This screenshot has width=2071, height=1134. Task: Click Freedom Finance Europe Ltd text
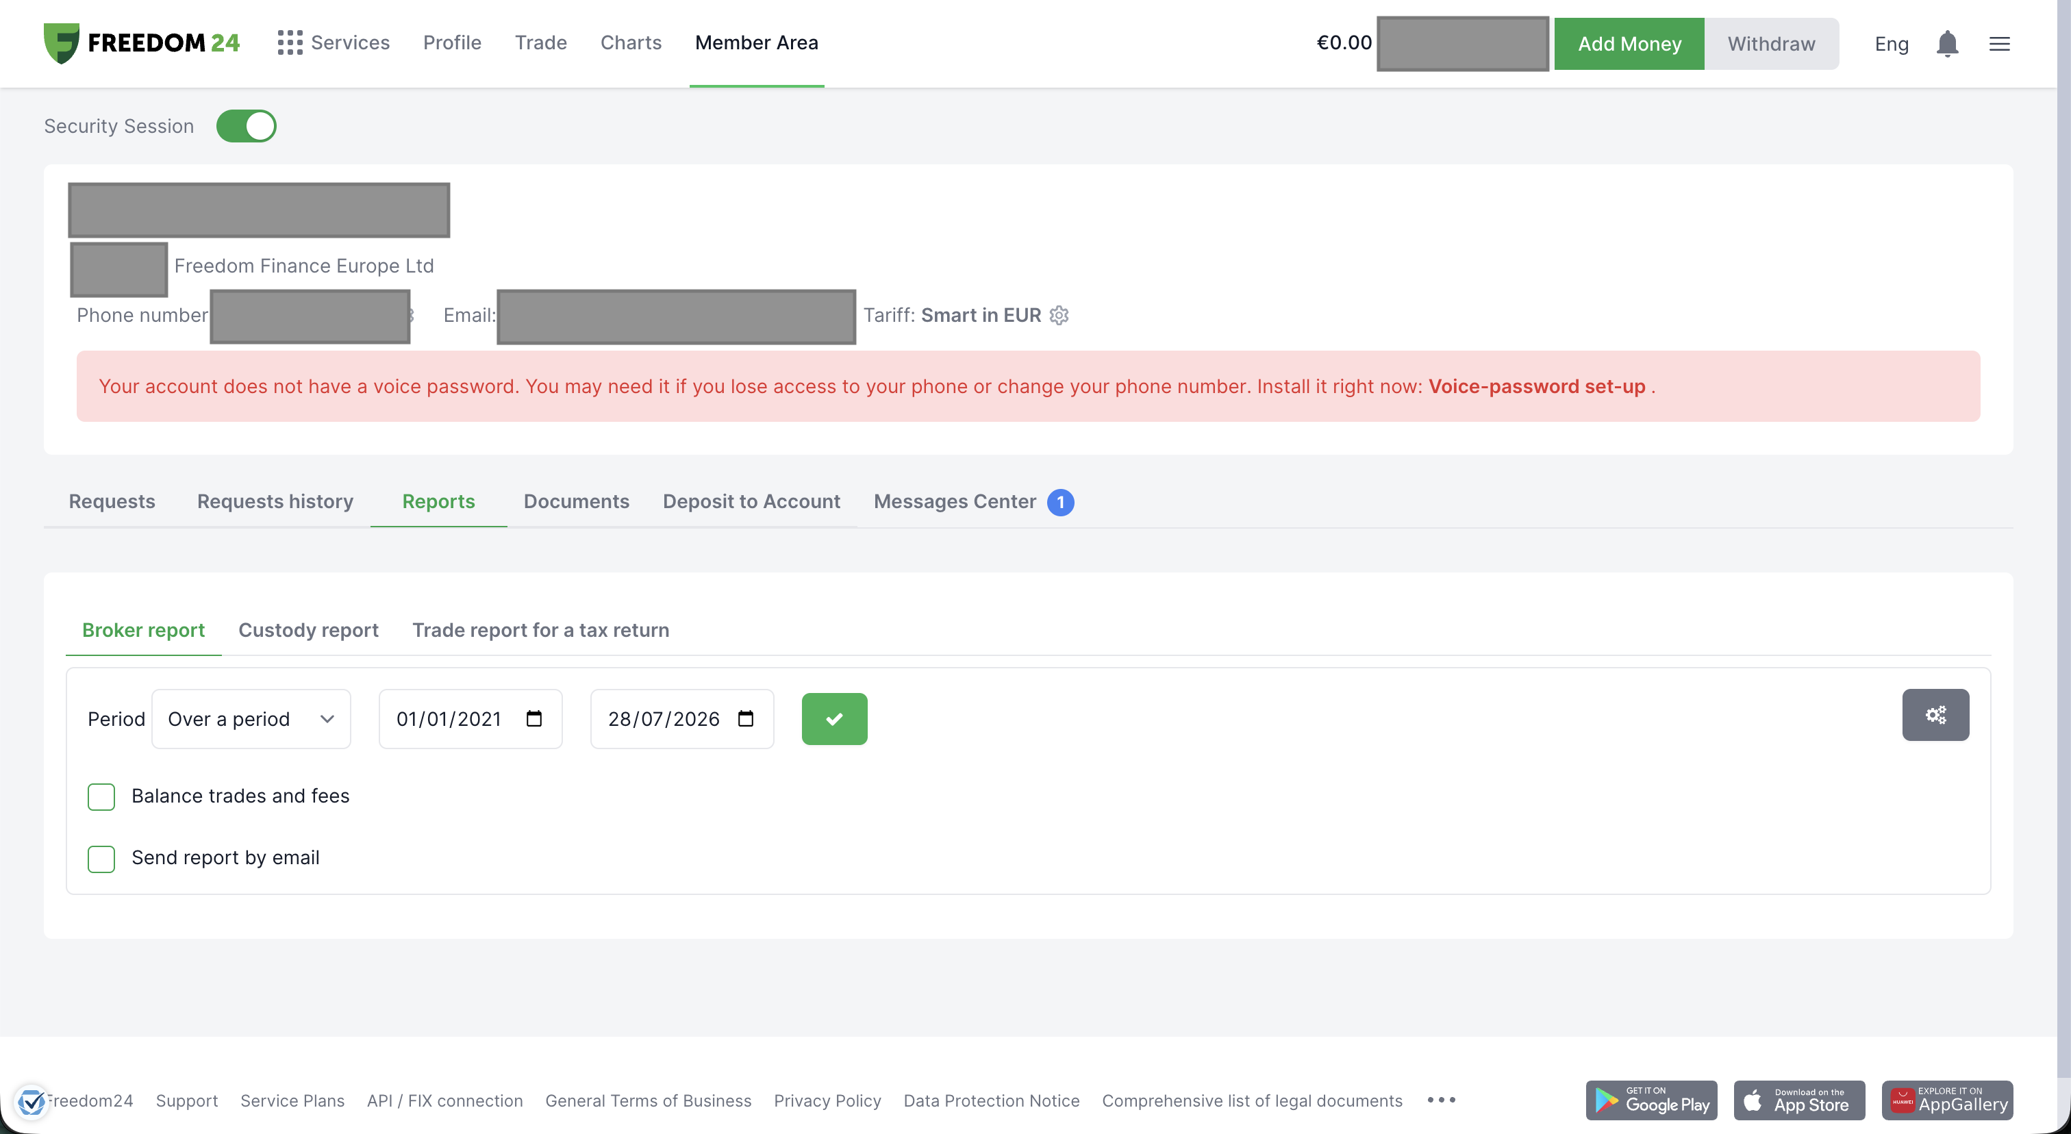(304, 266)
